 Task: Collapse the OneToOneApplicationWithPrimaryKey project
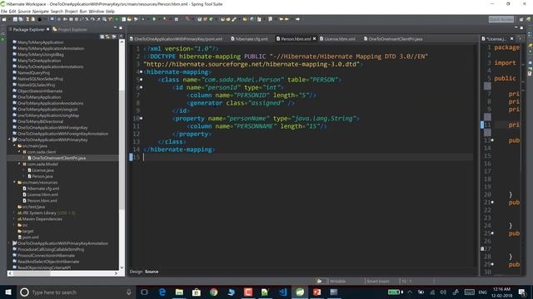9,140
